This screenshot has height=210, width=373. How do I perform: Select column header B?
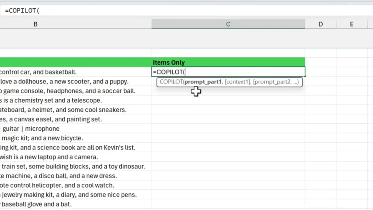click(35, 24)
